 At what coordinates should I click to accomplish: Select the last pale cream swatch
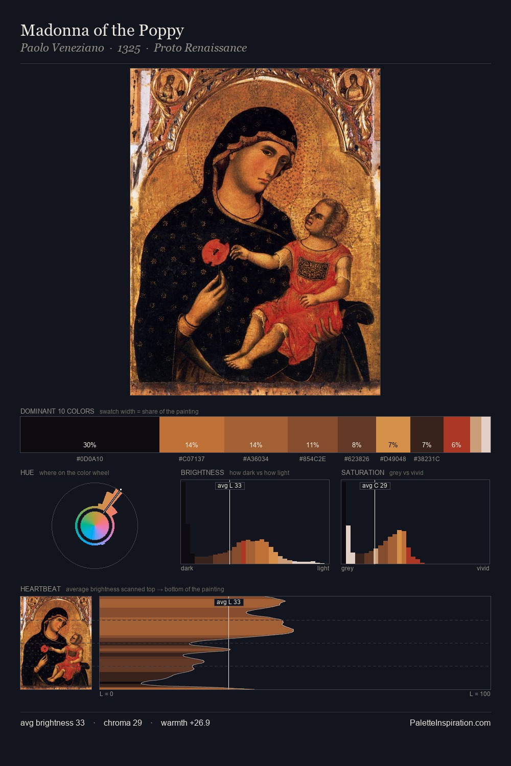486,435
